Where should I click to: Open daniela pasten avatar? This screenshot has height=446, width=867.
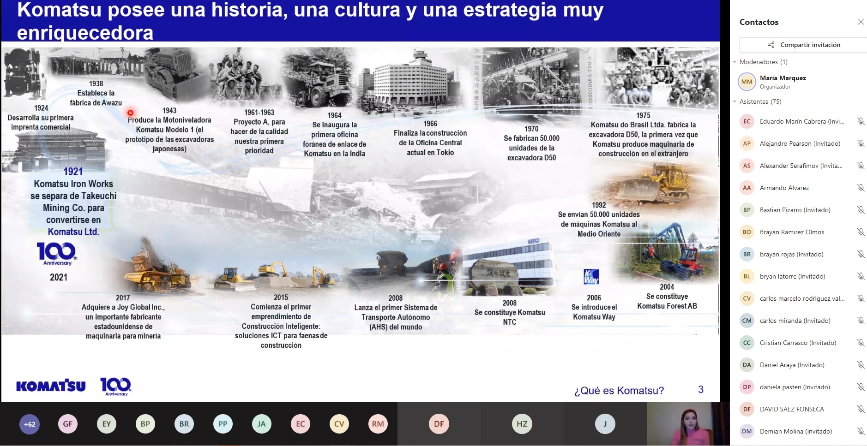747,387
